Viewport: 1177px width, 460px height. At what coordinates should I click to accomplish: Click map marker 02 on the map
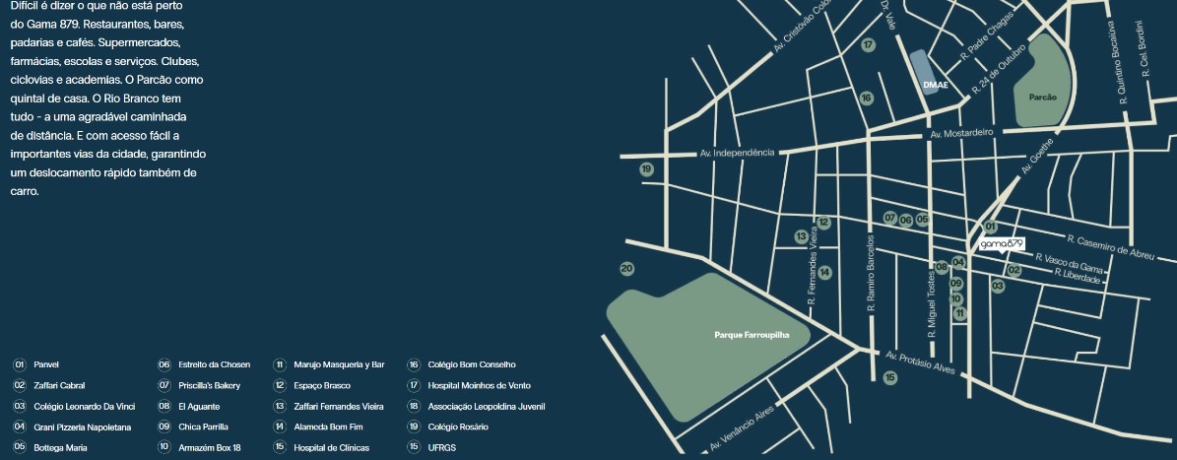click(1014, 270)
